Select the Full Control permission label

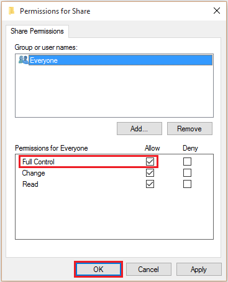39,162
